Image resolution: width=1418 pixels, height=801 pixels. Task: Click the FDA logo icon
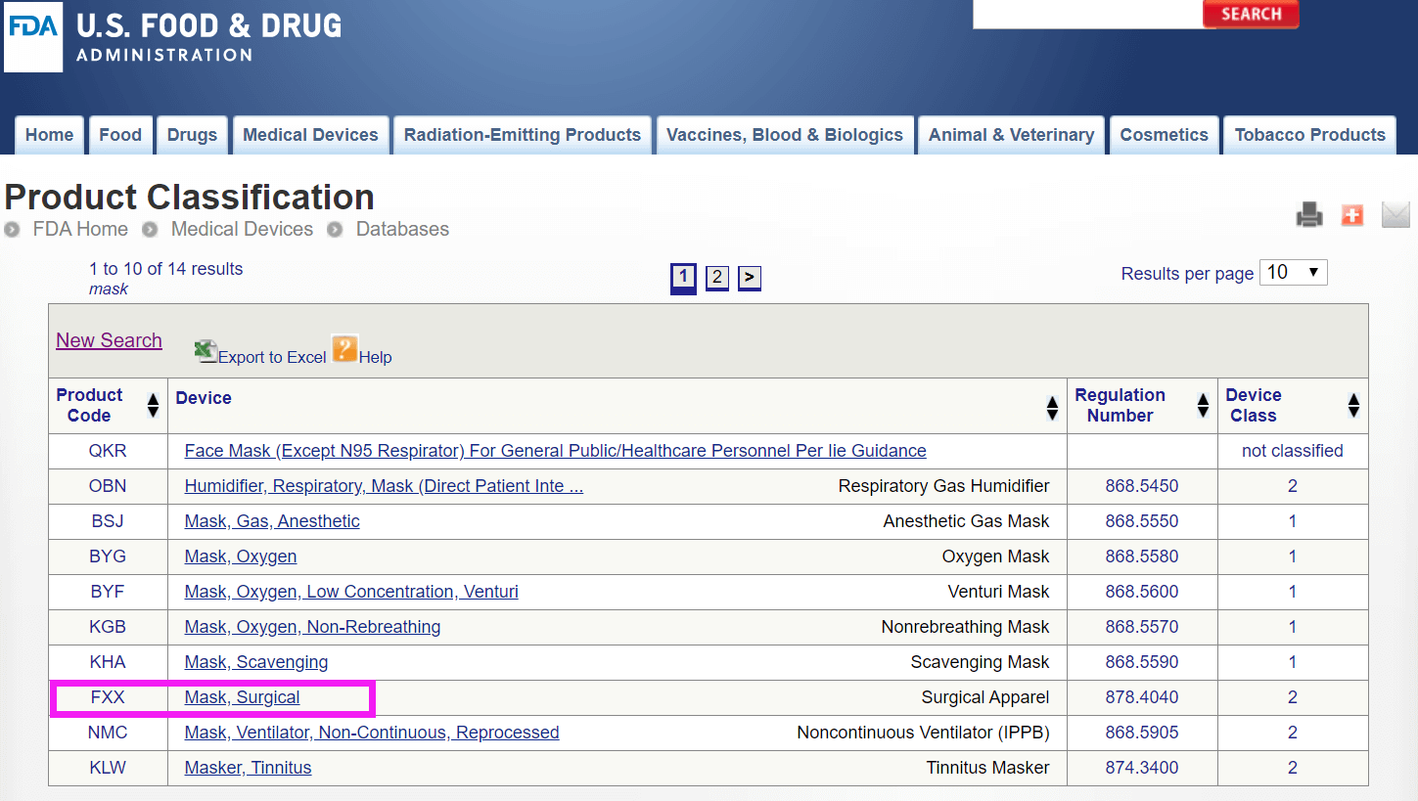click(x=33, y=37)
